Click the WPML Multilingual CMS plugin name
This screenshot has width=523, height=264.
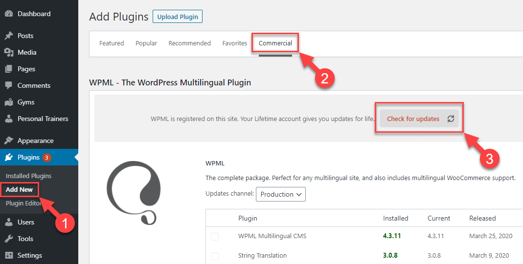click(272, 236)
